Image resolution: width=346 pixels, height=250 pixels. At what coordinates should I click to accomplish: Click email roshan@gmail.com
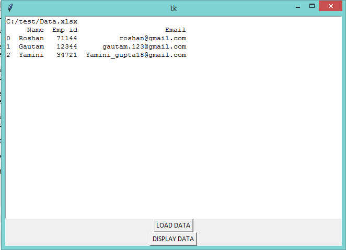pos(153,38)
